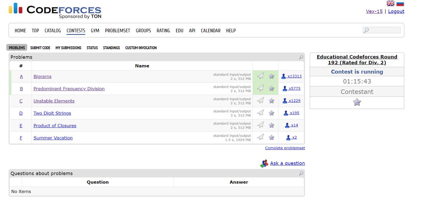Click in the site search field
The width and height of the screenshot is (431, 212).
(x=381, y=30)
